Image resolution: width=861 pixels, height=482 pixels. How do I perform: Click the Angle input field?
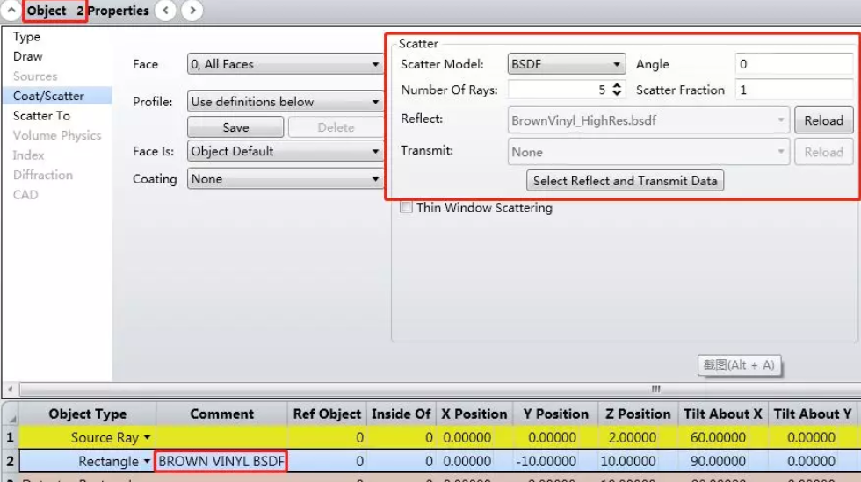793,64
